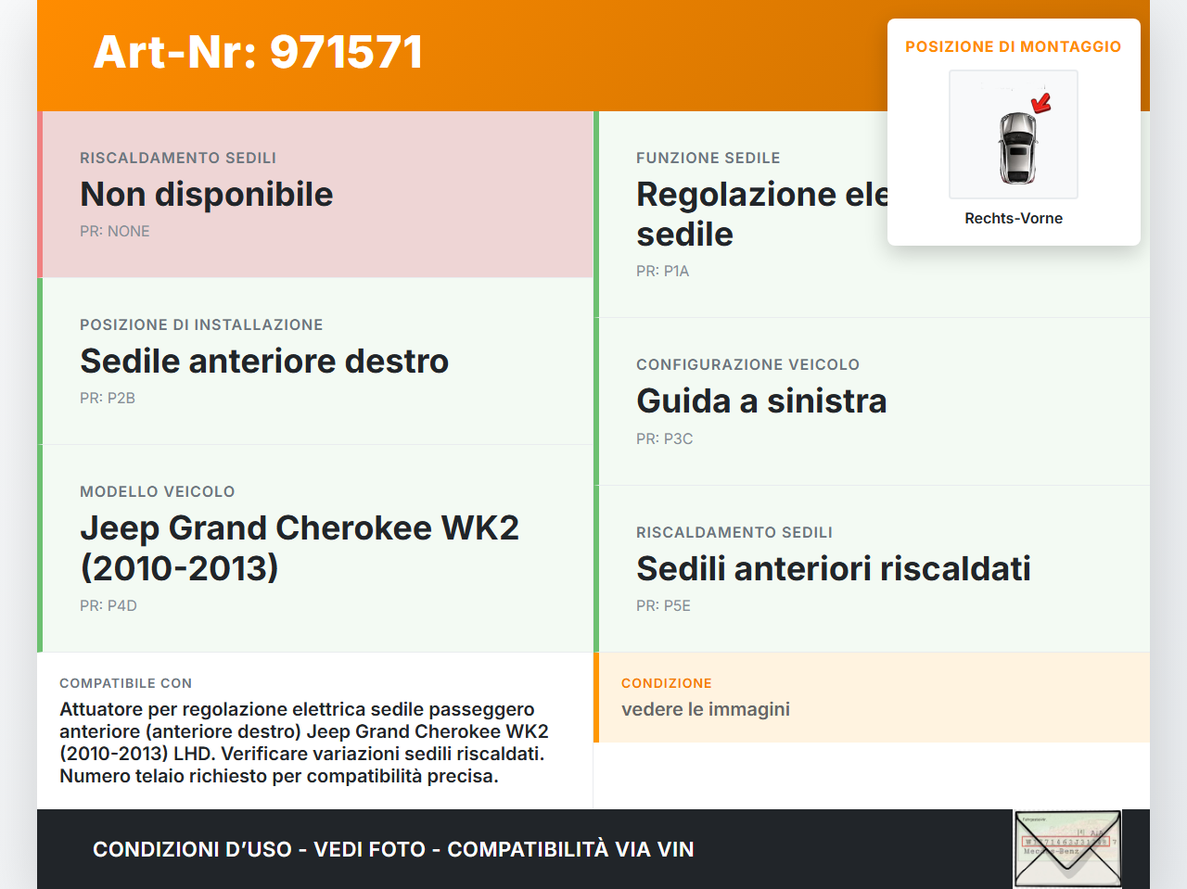This screenshot has height=889, width=1187.
Task: Click the PR: P2B code
Action: [108, 398]
